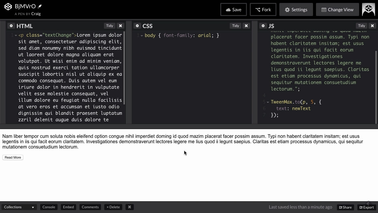This screenshot has height=213, width=378.
Task: Fold CSS body rule arrow
Action: point(142,35)
